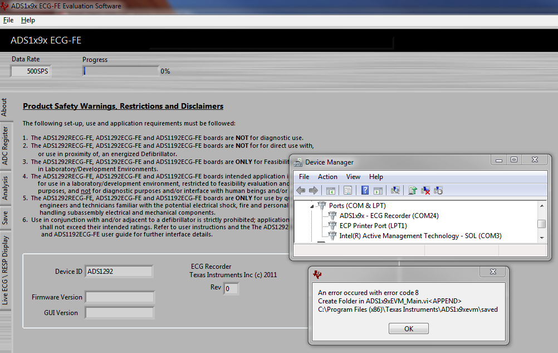Screen dimensions: 558x353
Task: Minimize the Device Manager window
Action: coord(499,159)
